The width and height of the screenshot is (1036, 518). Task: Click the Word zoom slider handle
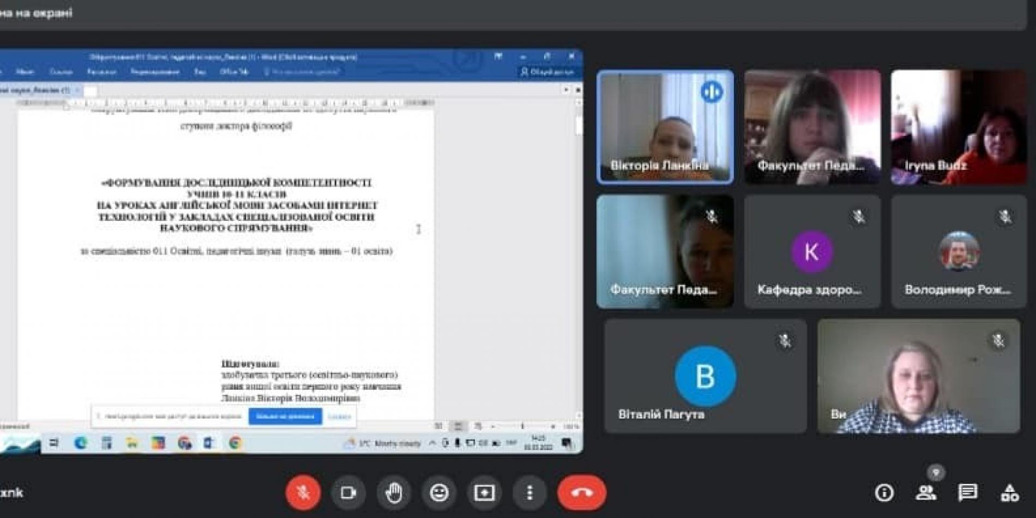[x=522, y=426]
